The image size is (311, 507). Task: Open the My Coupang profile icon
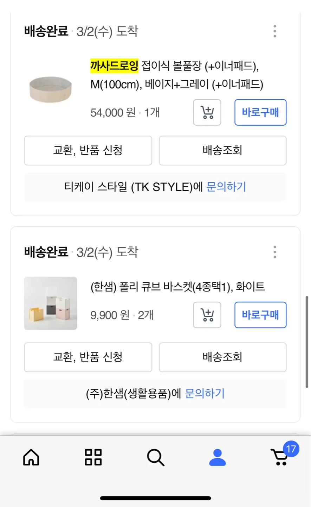[x=218, y=457]
